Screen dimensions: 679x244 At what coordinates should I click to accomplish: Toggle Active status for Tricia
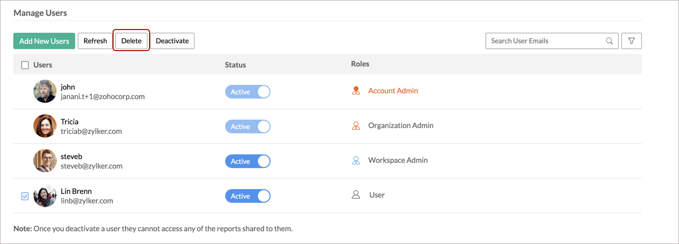[248, 126]
